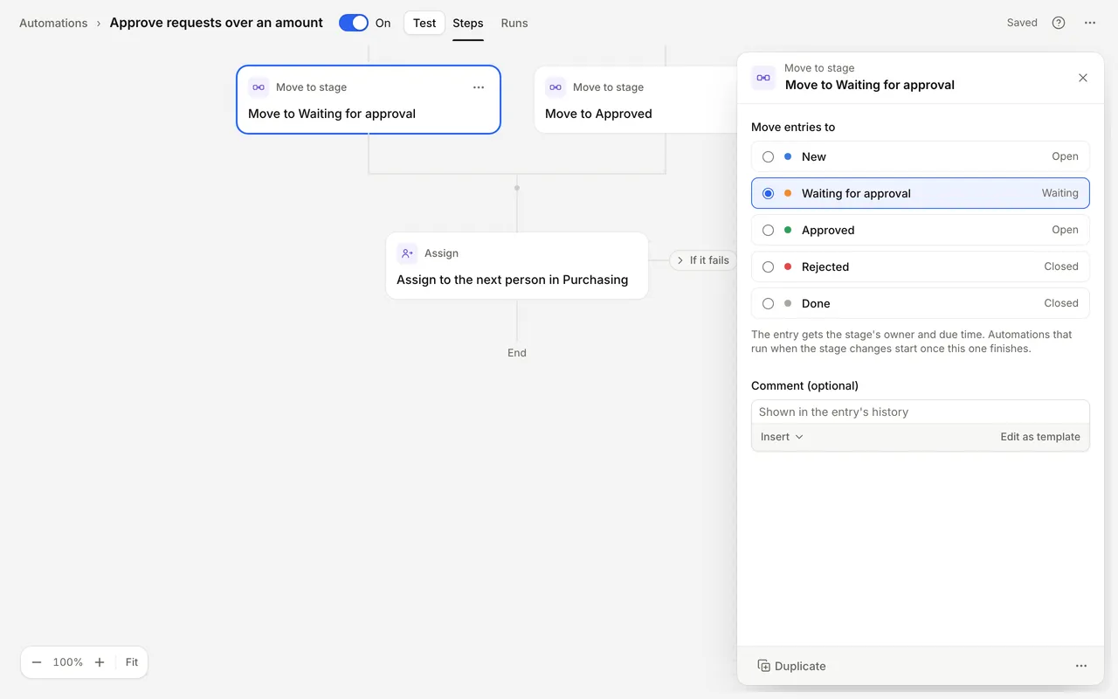This screenshot has height=699, width=1118.
Task: Zoom in with the plus icon
Action: (100, 662)
